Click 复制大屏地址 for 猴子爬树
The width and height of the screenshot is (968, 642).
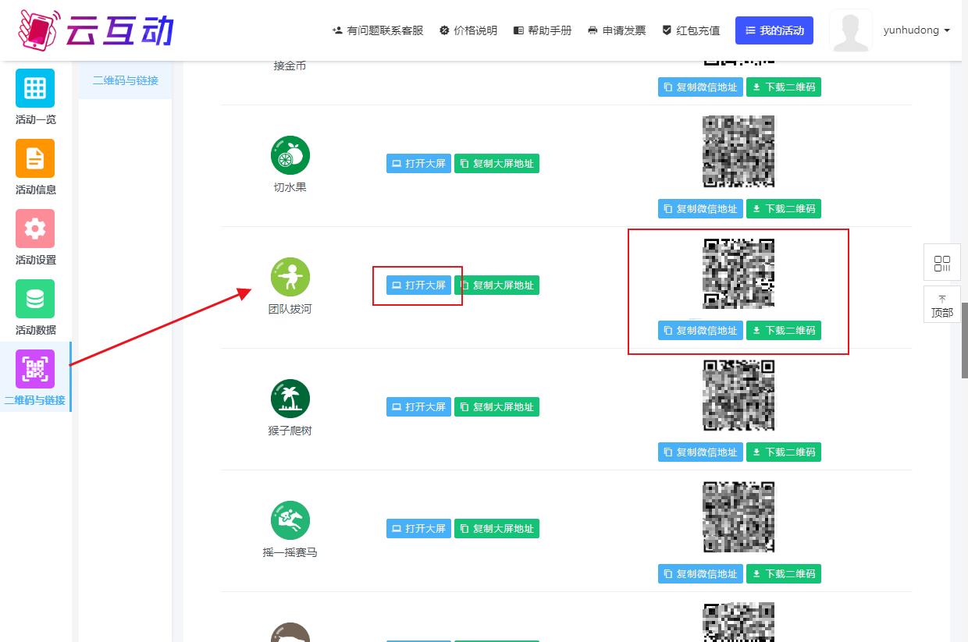[496, 407]
